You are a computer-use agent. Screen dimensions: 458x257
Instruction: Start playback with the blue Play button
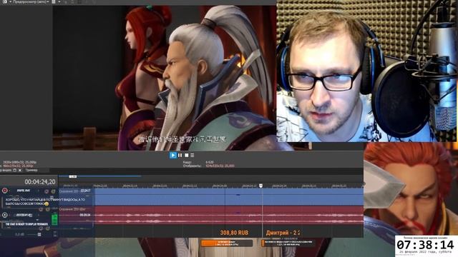click(x=173, y=156)
